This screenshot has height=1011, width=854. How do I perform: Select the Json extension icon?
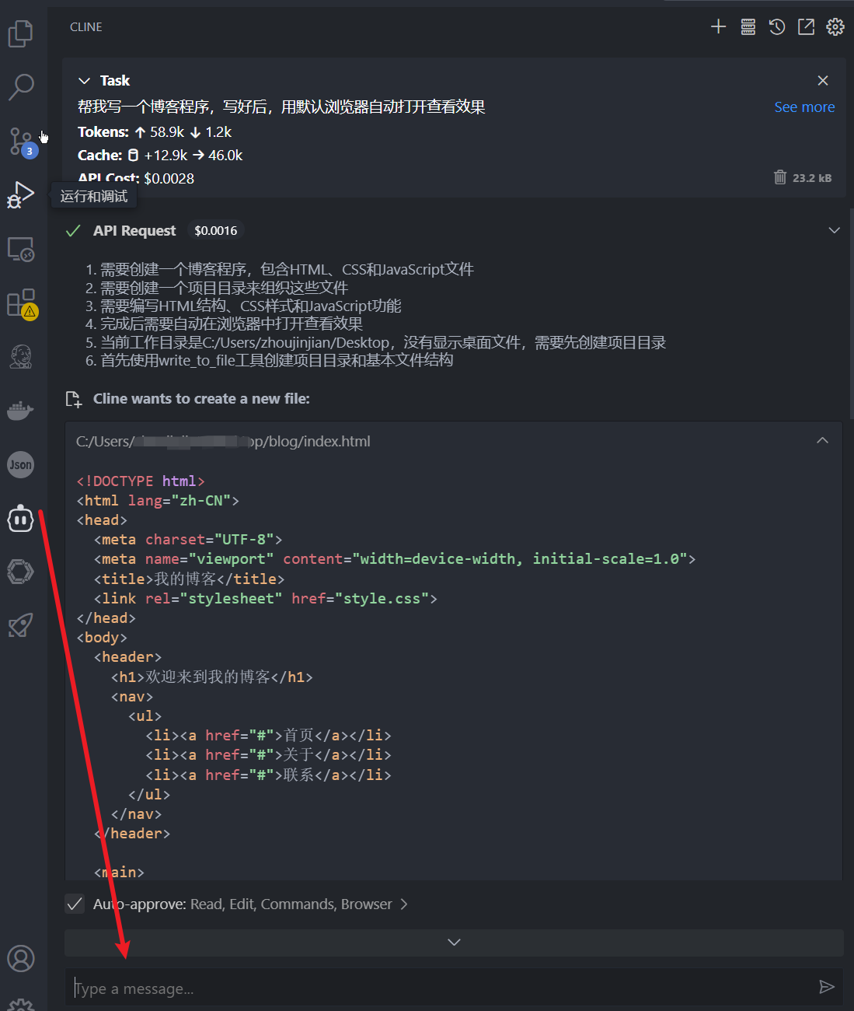point(20,464)
